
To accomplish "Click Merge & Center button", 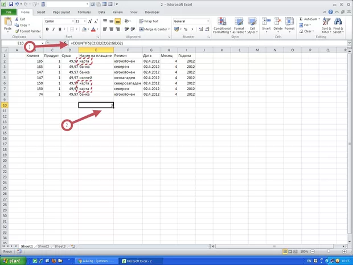I will [x=153, y=29].
